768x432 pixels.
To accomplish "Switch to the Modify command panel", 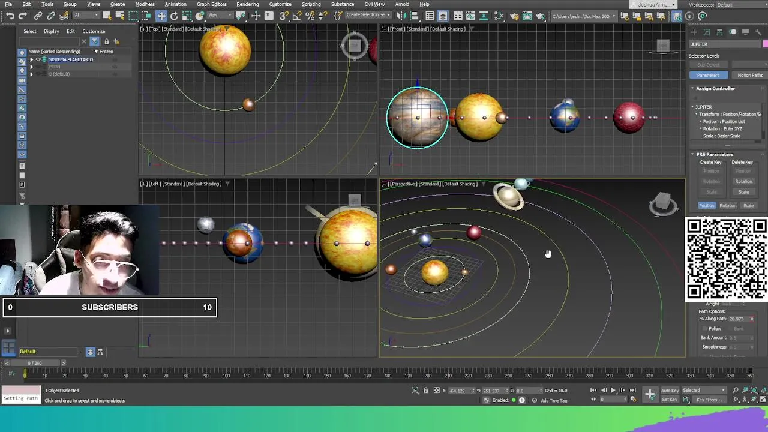I will click(707, 32).
